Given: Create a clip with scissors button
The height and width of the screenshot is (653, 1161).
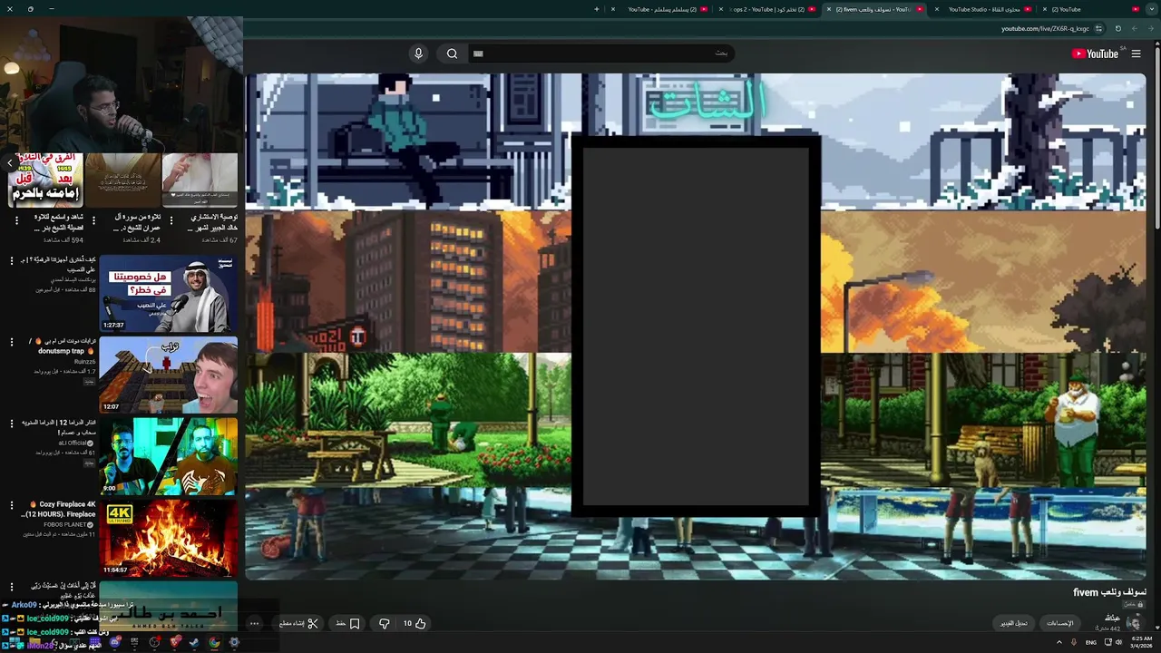Looking at the screenshot, I should click(298, 624).
